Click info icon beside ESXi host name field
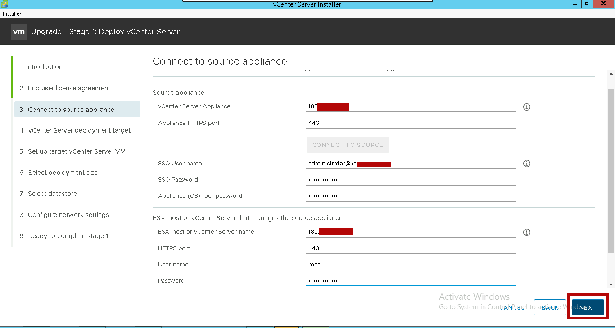Screen dimensions: 615x328 point(526,232)
